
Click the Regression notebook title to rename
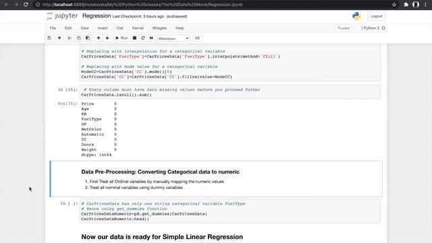tap(97, 16)
